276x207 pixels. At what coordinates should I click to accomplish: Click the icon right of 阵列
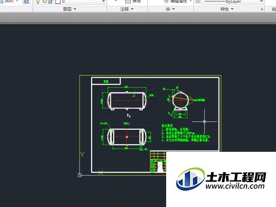27,2
